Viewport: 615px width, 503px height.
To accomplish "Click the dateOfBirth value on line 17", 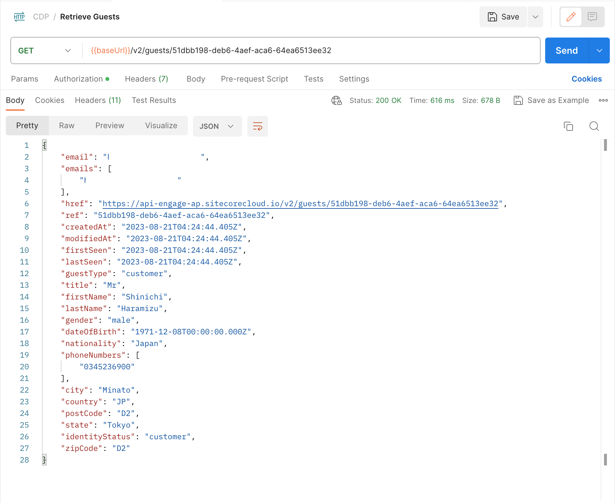I will [x=191, y=332].
